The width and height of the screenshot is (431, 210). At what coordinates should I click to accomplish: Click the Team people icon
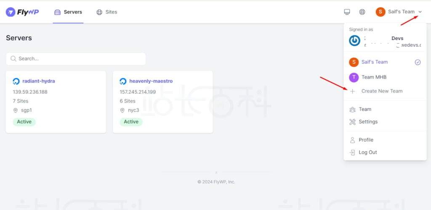(x=352, y=109)
